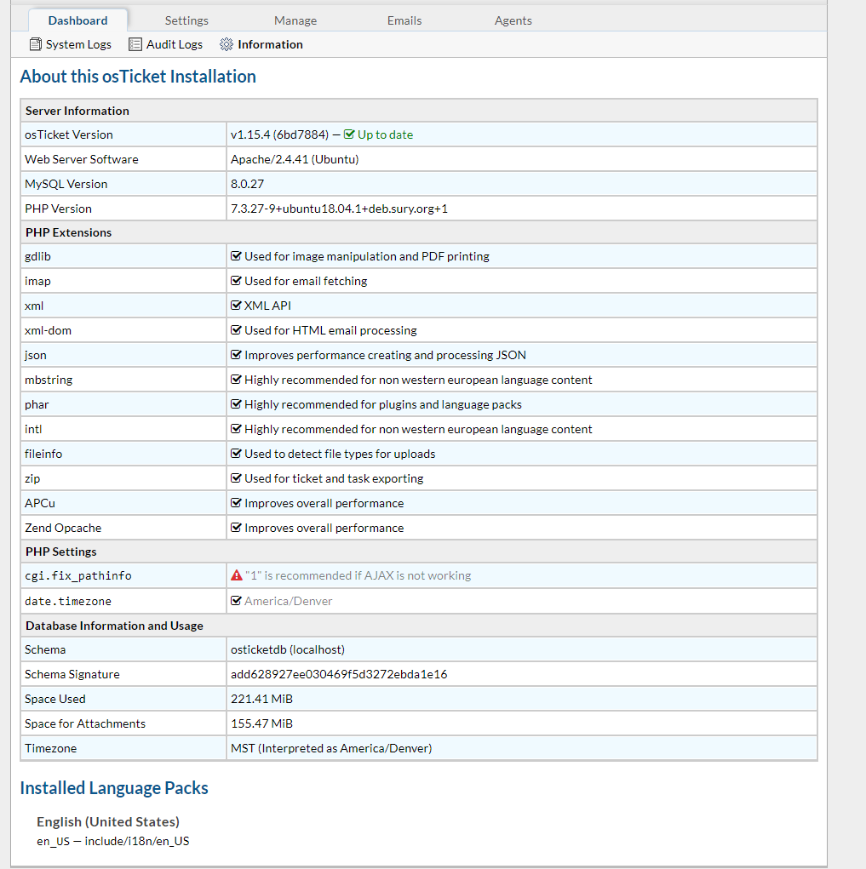Click the Apache/2.4.41 (Ubuntu) value
The width and height of the screenshot is (866, 869).
[x=295, y=160]
